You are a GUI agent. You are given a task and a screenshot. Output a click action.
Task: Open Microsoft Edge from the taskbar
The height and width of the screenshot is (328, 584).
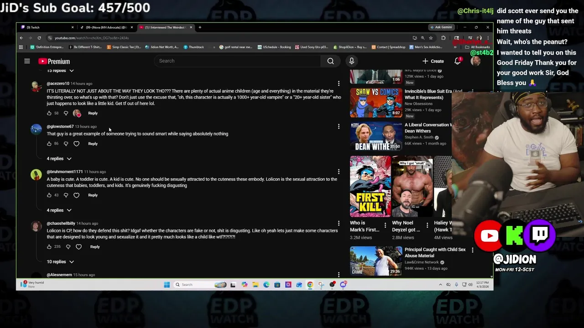[266, 285]
